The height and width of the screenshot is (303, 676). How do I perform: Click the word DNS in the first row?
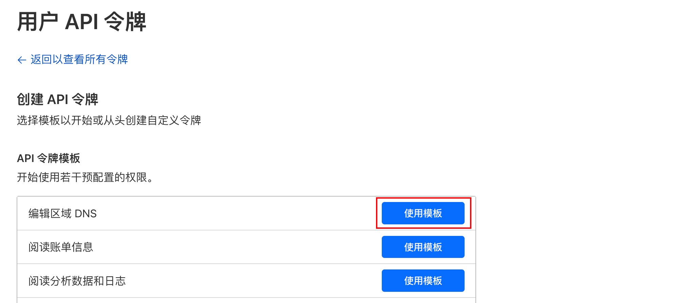[x=86, y=214]
